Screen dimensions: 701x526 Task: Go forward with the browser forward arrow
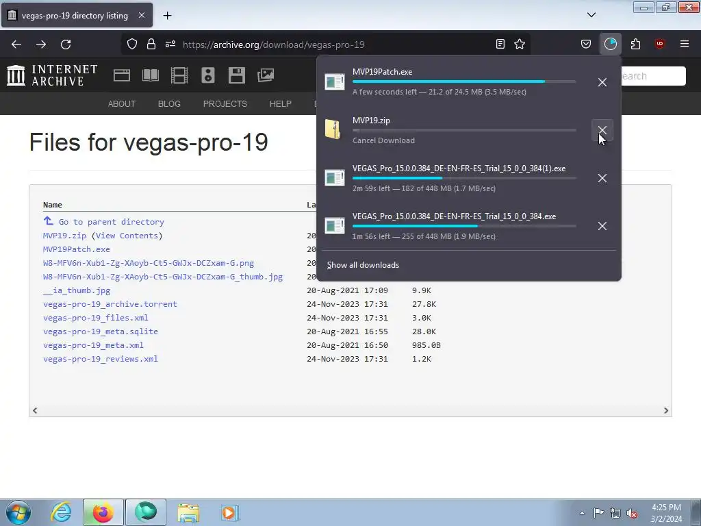[41, 45]
